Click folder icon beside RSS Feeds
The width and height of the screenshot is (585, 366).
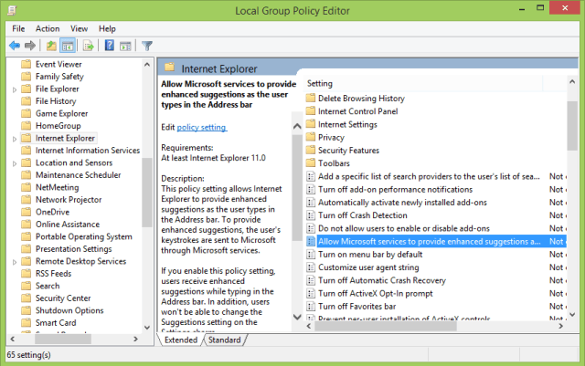click(x=27, y=273)
